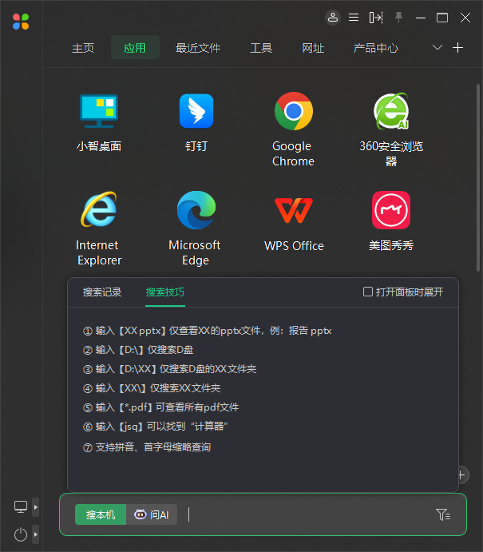Switch to 问AI mode
This screenshot has width=483, height=552.
(x=152, y=514)
